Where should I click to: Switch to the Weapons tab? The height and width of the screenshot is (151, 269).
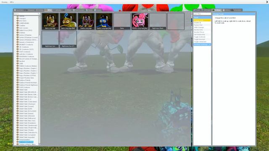30,10
